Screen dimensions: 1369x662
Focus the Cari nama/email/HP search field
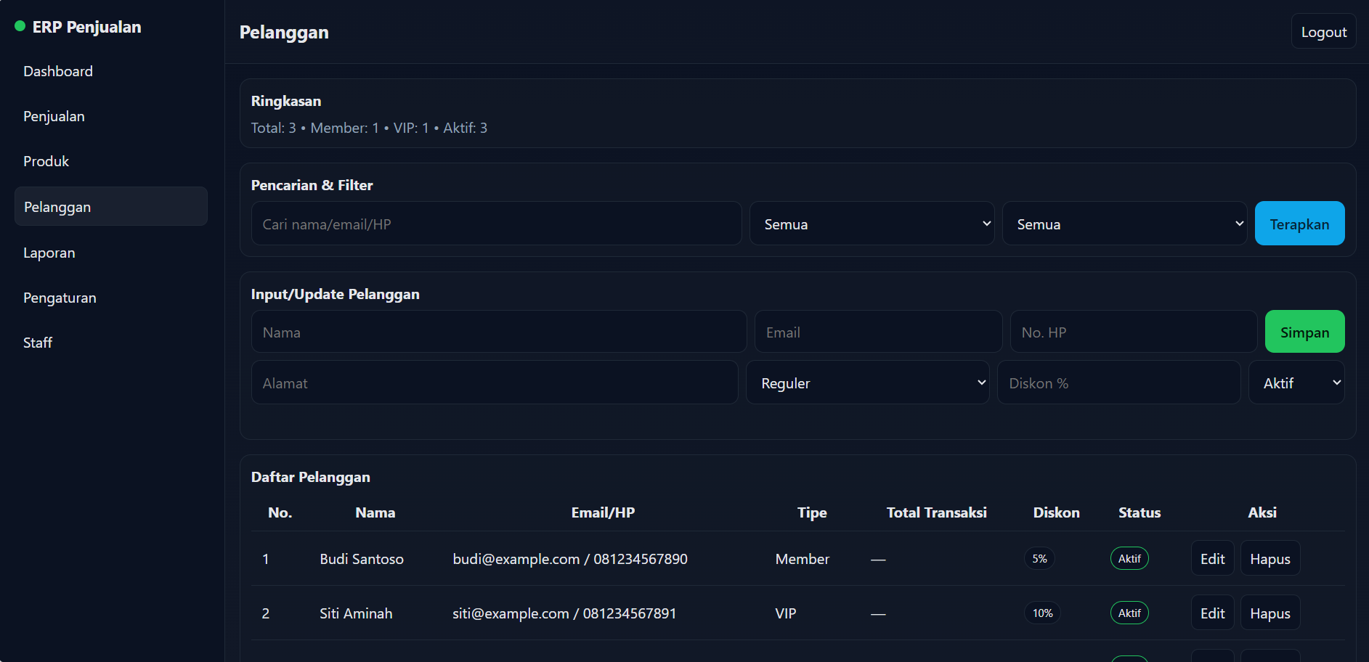496,224
